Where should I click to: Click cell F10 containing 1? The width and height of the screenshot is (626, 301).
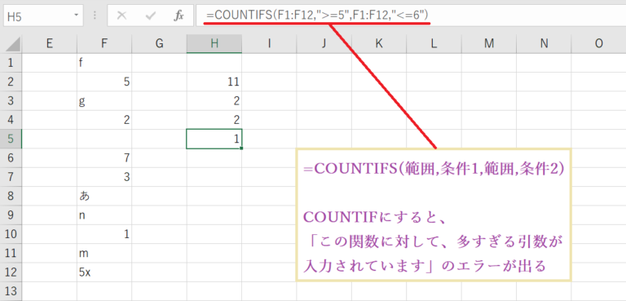(104, 234)
